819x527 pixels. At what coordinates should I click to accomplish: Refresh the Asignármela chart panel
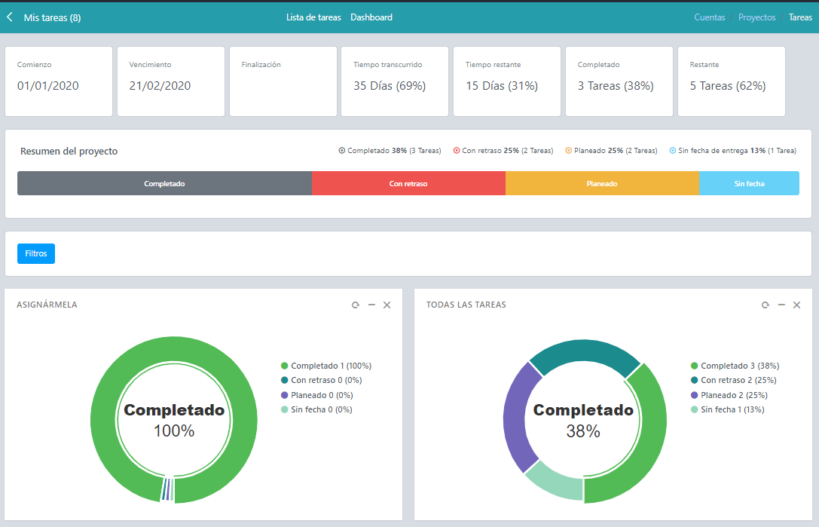point(356,305)
